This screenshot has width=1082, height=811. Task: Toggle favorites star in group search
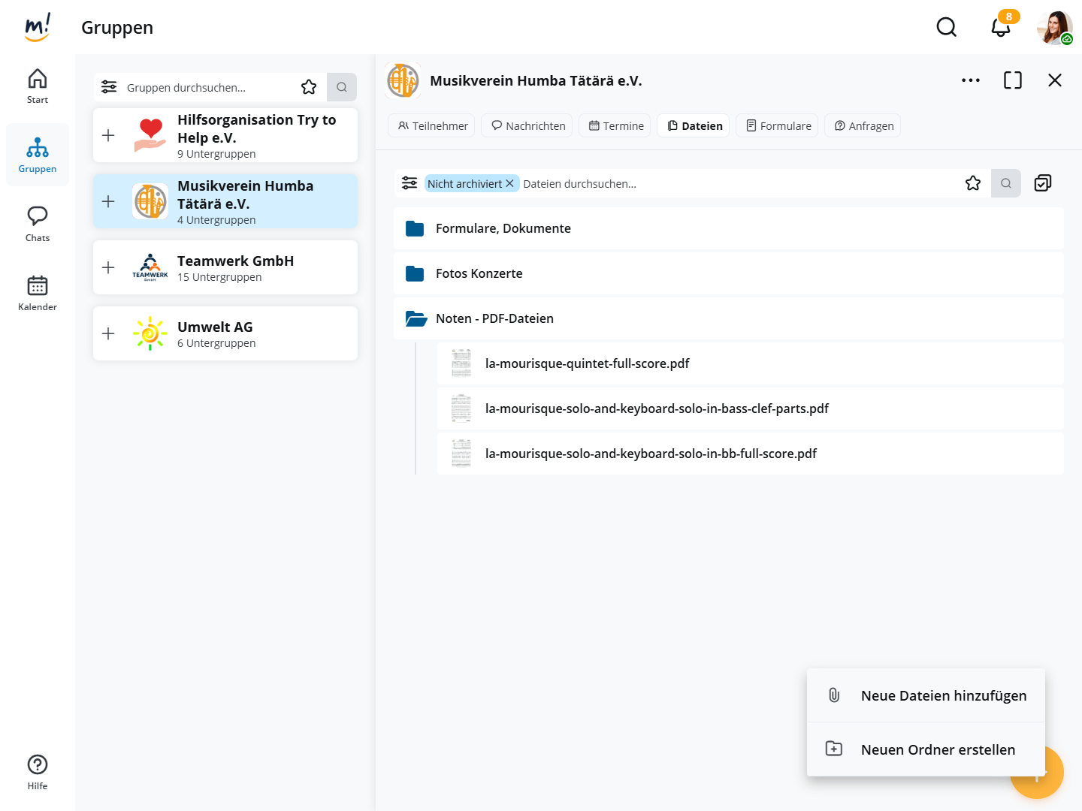pyautogui.click(x=309, y=87)
